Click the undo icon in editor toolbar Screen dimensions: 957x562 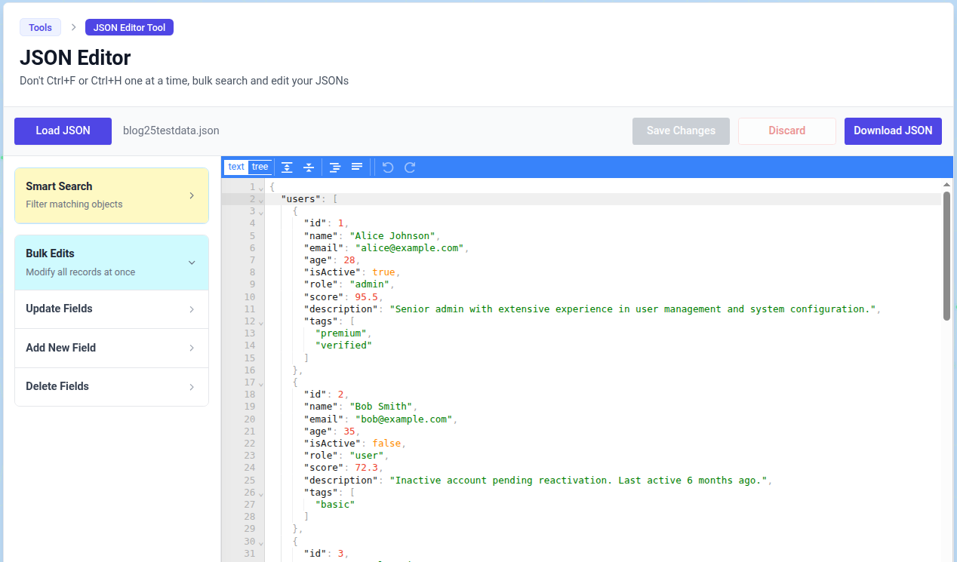pos(388,167)
